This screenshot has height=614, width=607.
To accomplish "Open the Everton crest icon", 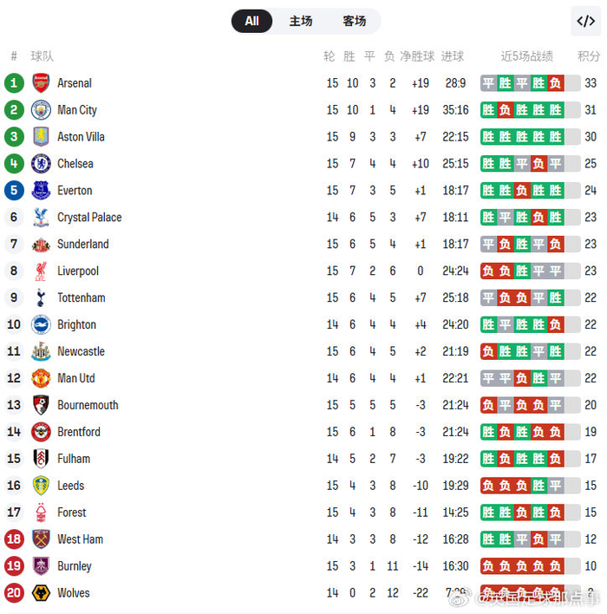I will (41, 191).
